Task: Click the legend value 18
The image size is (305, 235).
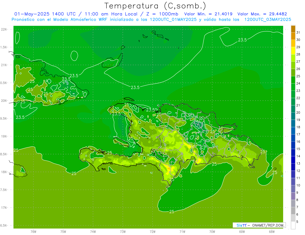Action: click(298, 127)
